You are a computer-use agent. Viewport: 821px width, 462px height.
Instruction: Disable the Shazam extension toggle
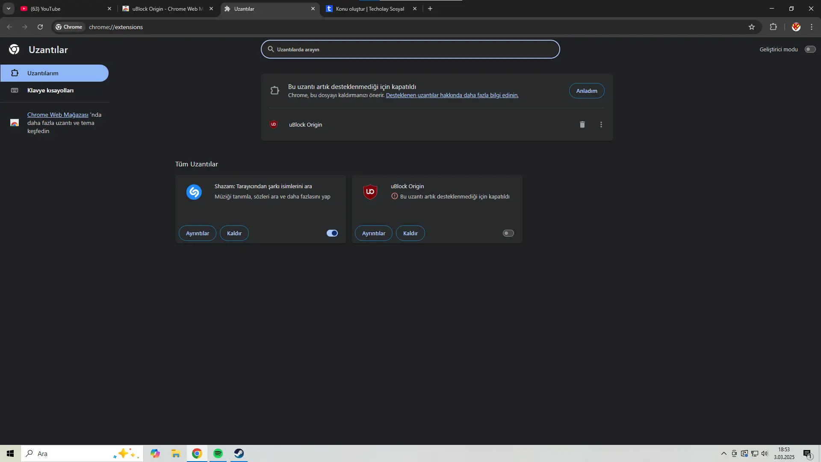(332, 233)
